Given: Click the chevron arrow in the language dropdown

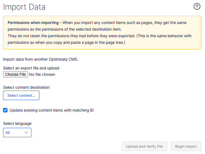Looking at the screenshot, I should point(26,133).
